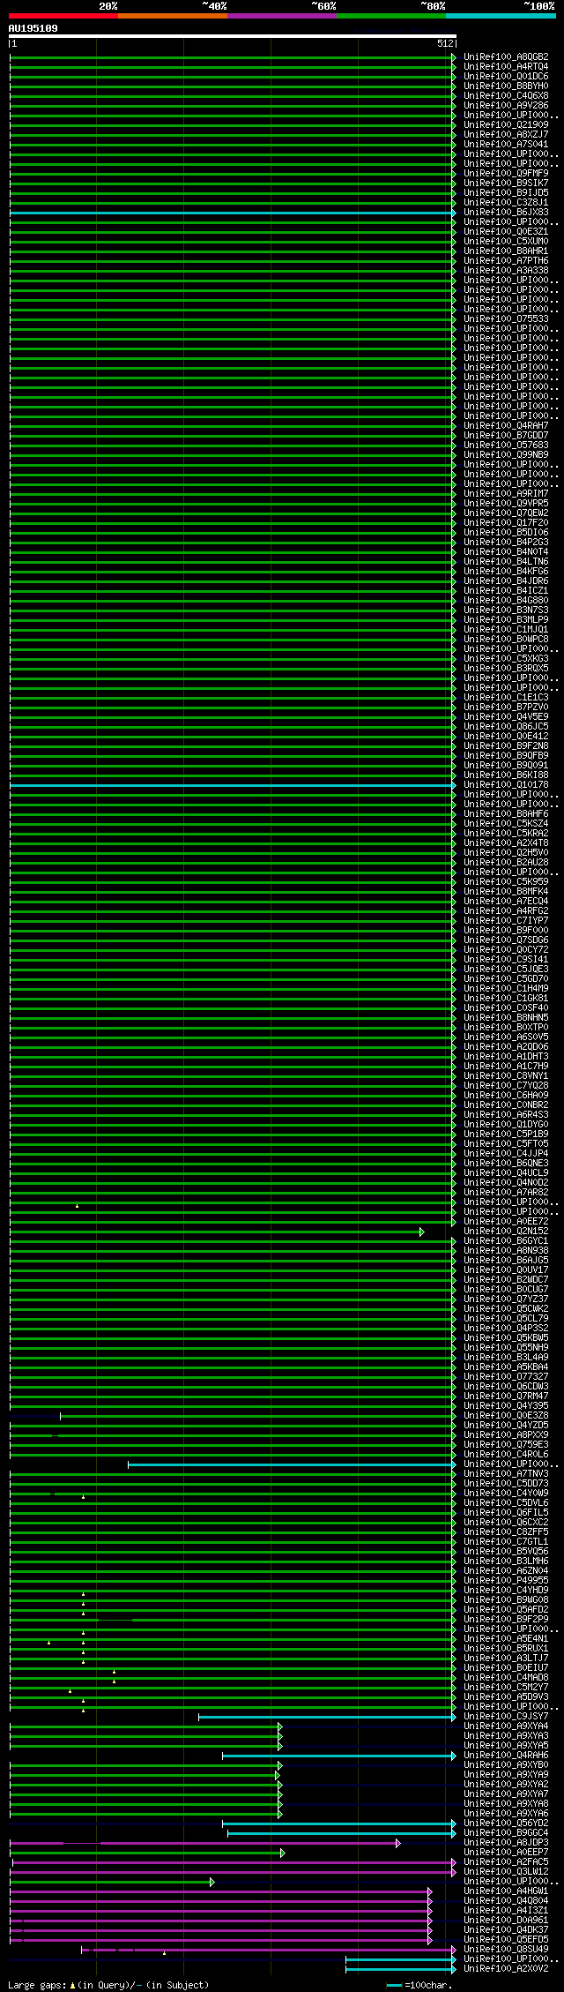Open hit UniRef100_A7S041
Screen dimensions: 564x1992
506,145
